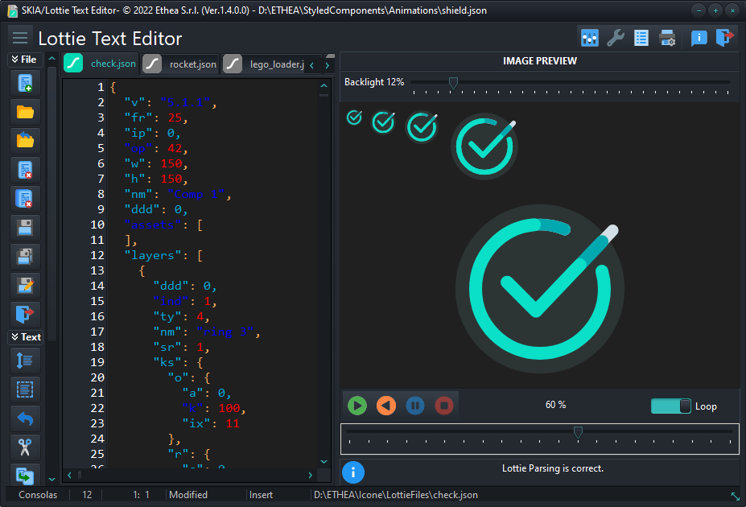
Task: Show the About info icon in toolbar
Action: click(x=699, y=38)
